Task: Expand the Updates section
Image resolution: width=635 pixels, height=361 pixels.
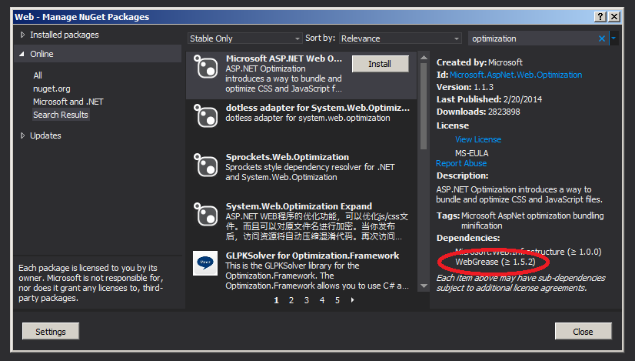Action: pos(22,135)
